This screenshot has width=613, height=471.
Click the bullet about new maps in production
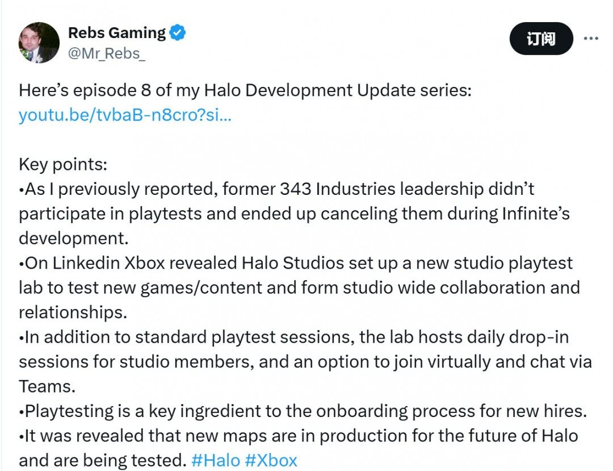(x=299, y=448)
